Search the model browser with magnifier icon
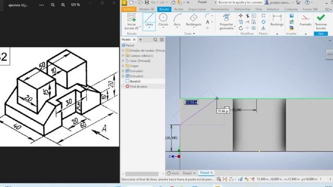This screenshot has width=333, height=187. click(155, 39)
